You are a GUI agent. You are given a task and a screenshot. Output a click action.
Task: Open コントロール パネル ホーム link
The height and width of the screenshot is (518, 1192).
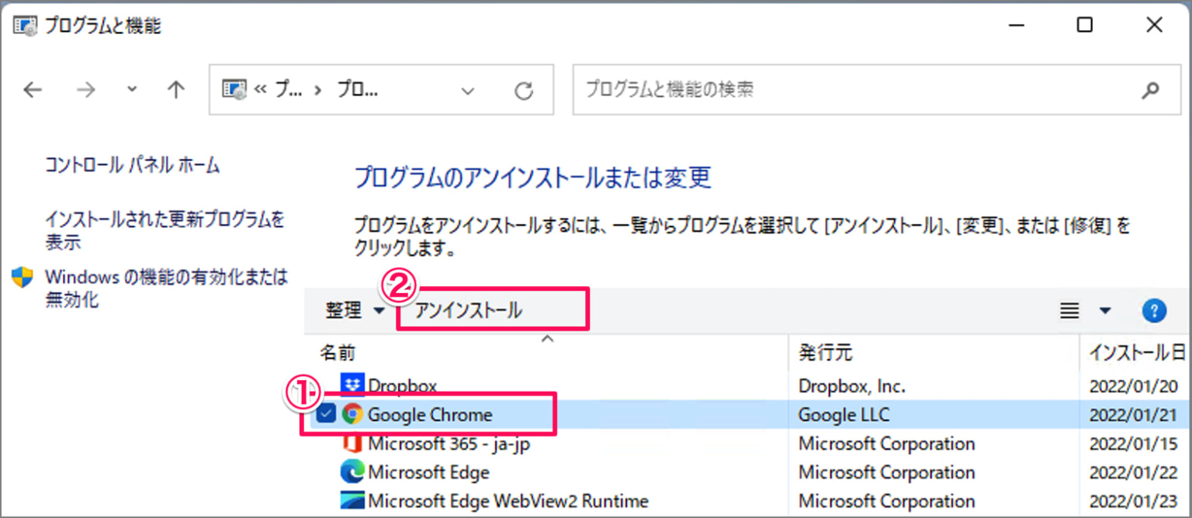[133, 165]
